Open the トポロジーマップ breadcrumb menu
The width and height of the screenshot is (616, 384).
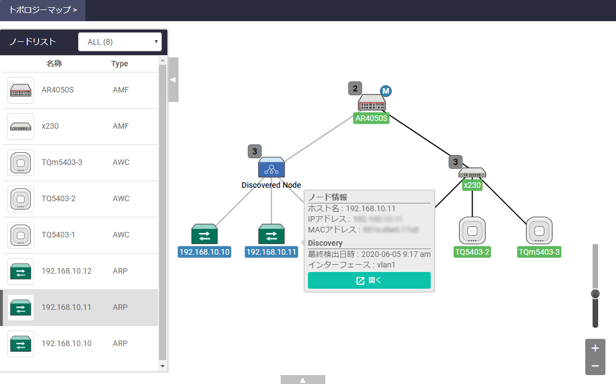pos(43,10)
